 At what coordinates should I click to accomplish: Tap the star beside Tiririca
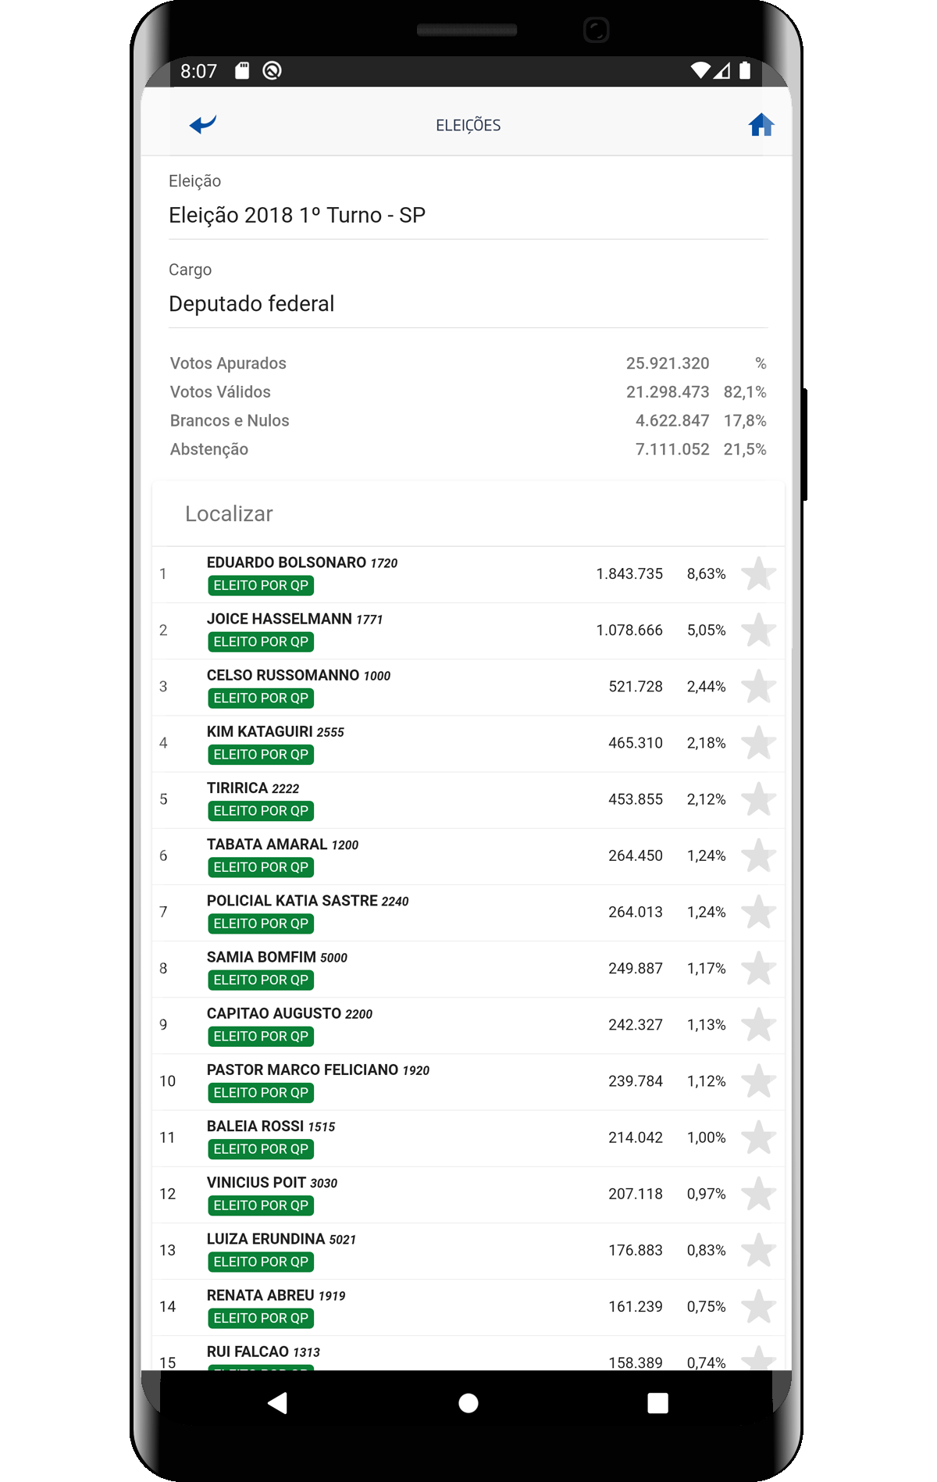[x=757, y=799]
